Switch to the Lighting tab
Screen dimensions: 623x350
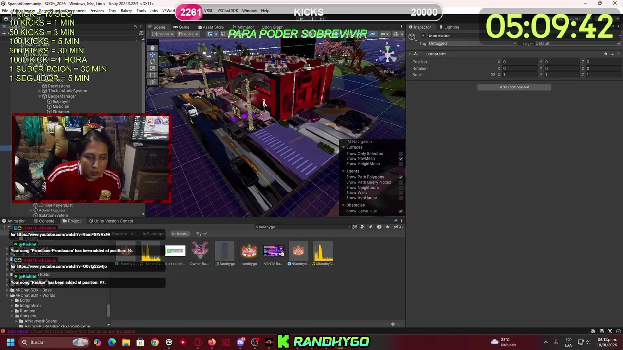[x=448, y=27]
